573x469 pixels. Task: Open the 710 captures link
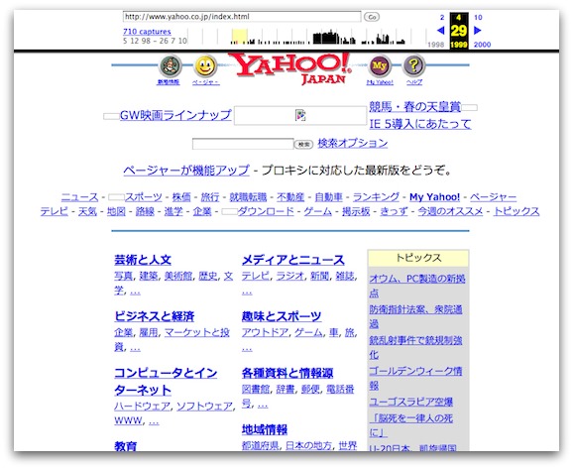(x=147, y=32)
